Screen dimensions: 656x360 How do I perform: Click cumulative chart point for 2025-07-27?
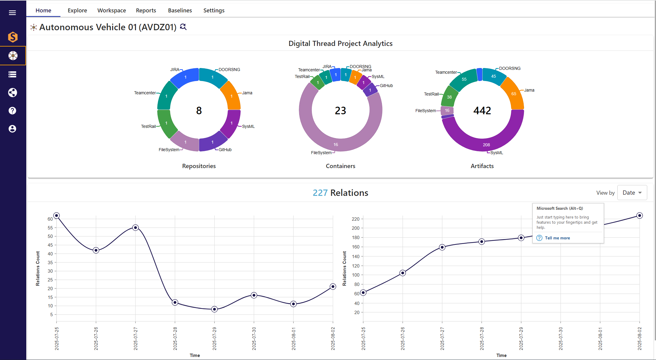[442, 247]
